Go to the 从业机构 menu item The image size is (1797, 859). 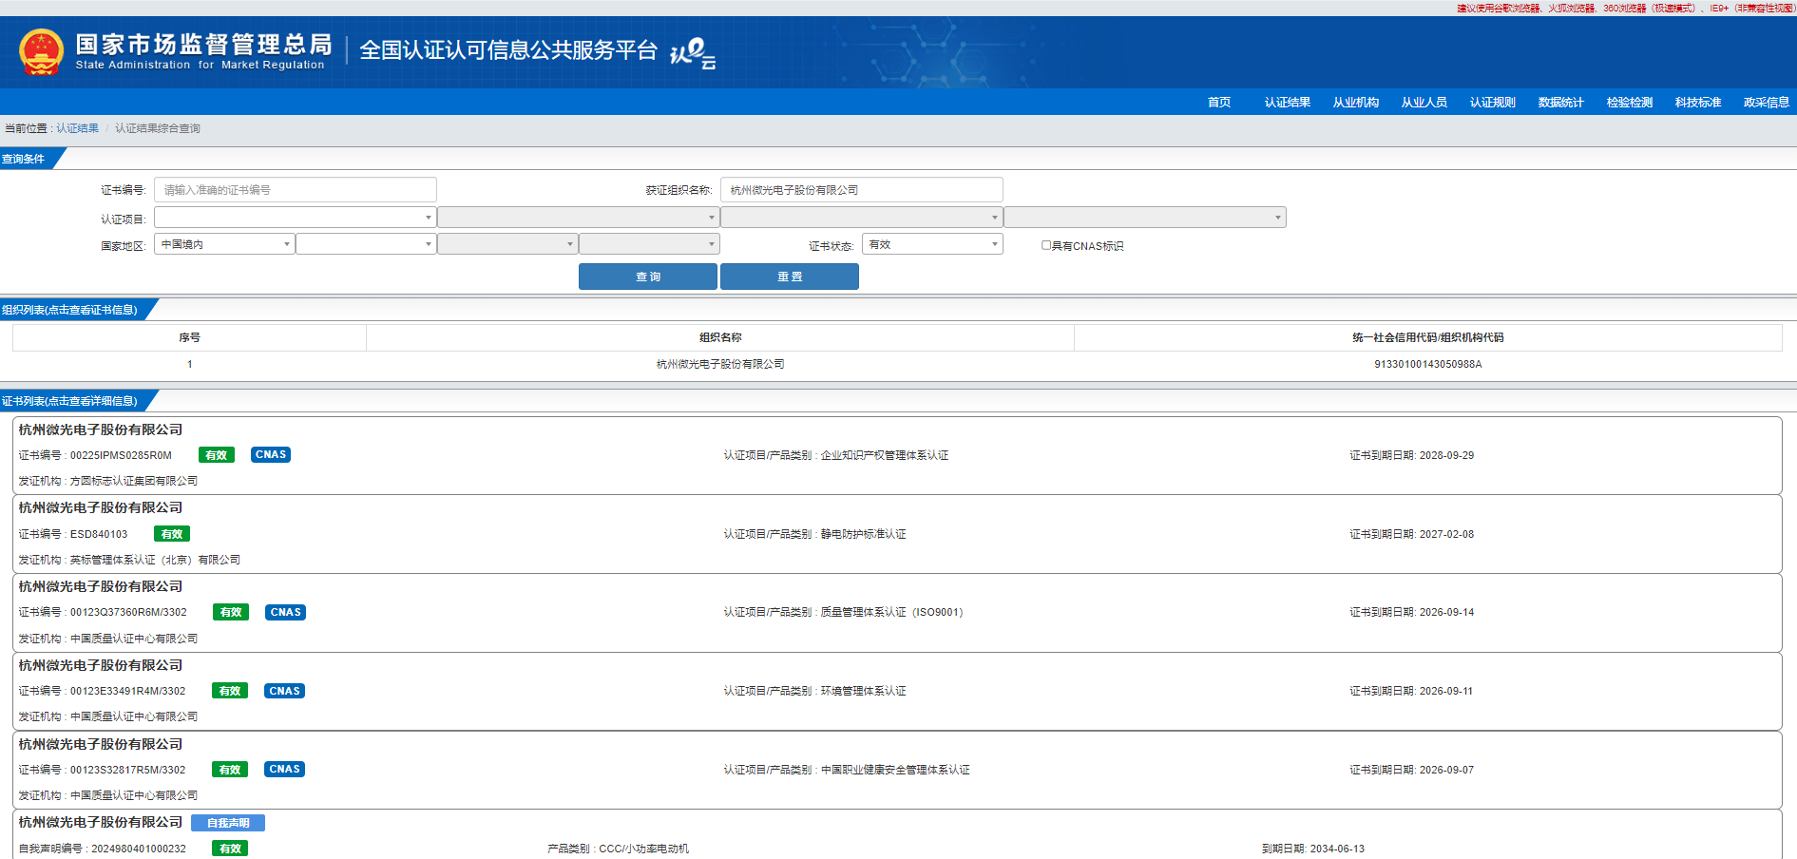[1355, 103]
